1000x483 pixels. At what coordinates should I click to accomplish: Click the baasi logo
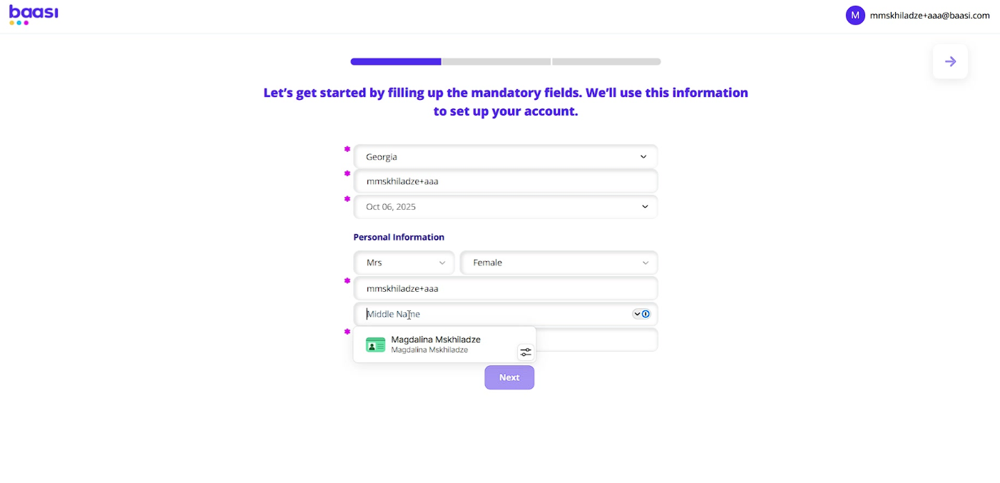click(34, 14)
